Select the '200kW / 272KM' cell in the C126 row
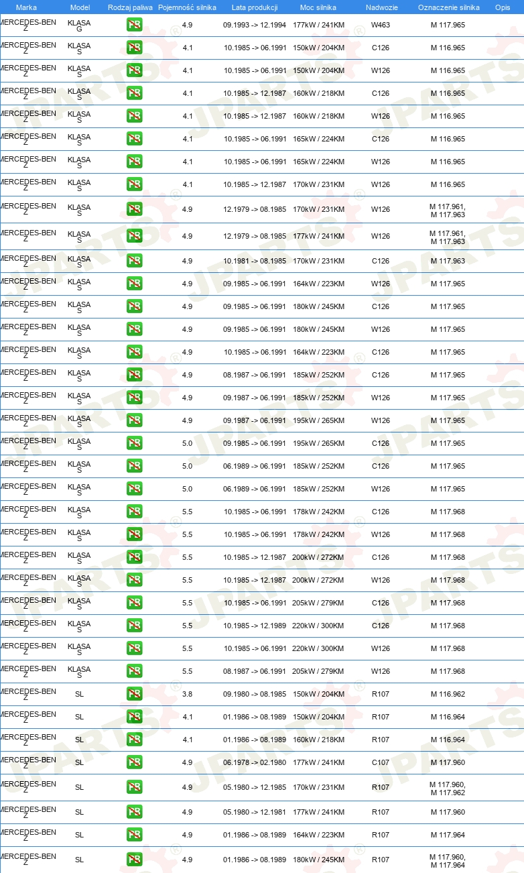This screenshot has width=524, height=873. (x=318, y=558)
